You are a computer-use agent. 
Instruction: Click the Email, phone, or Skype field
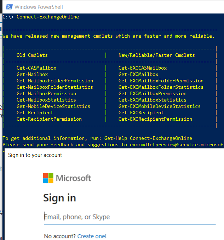pos(130,217)
